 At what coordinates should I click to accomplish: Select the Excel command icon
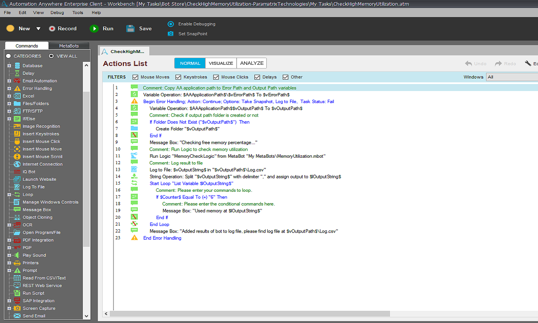[17, 96]
